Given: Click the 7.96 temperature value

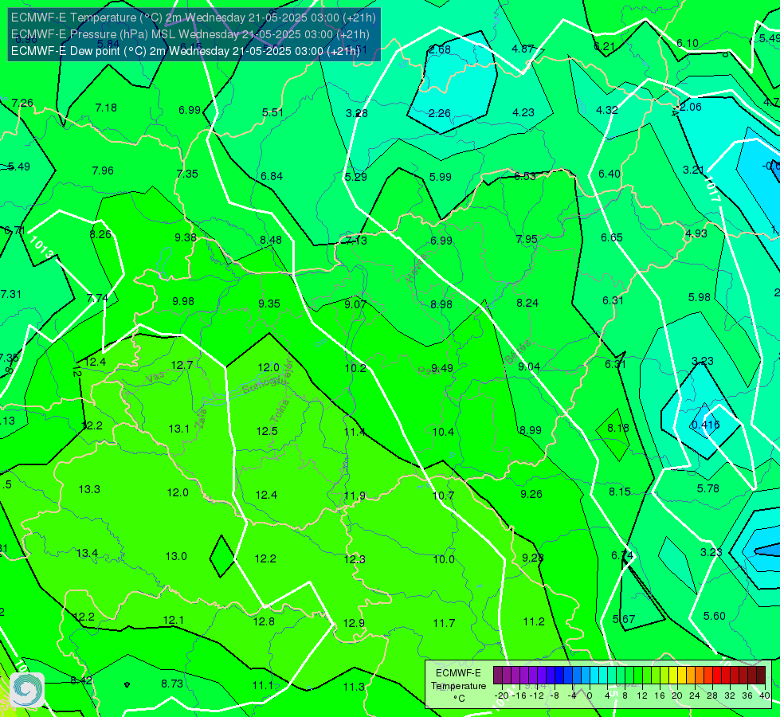Looking at the screenshot, I should tap(103, 170).
